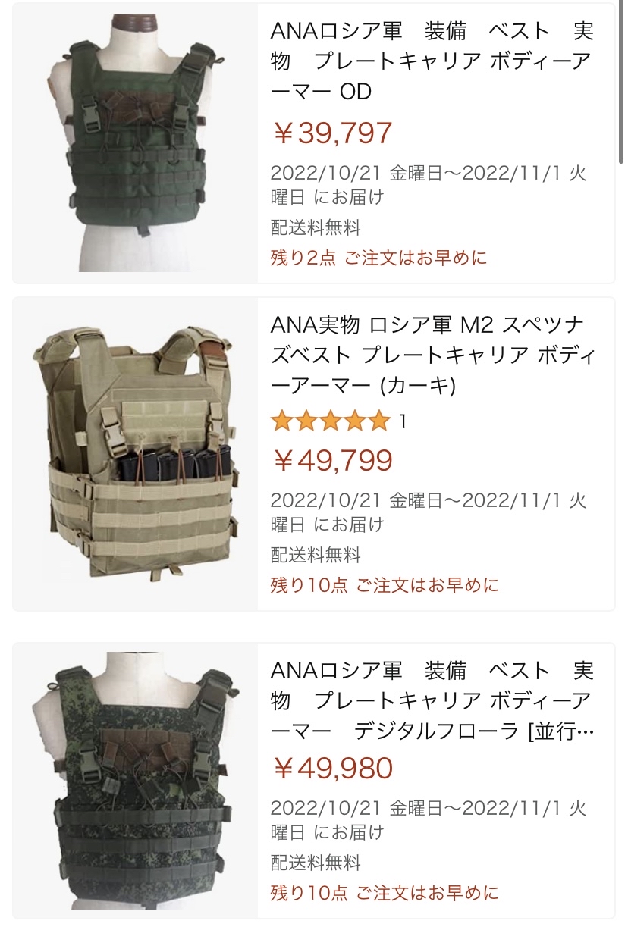Open the OD green vest product image

tap(135, 143)
